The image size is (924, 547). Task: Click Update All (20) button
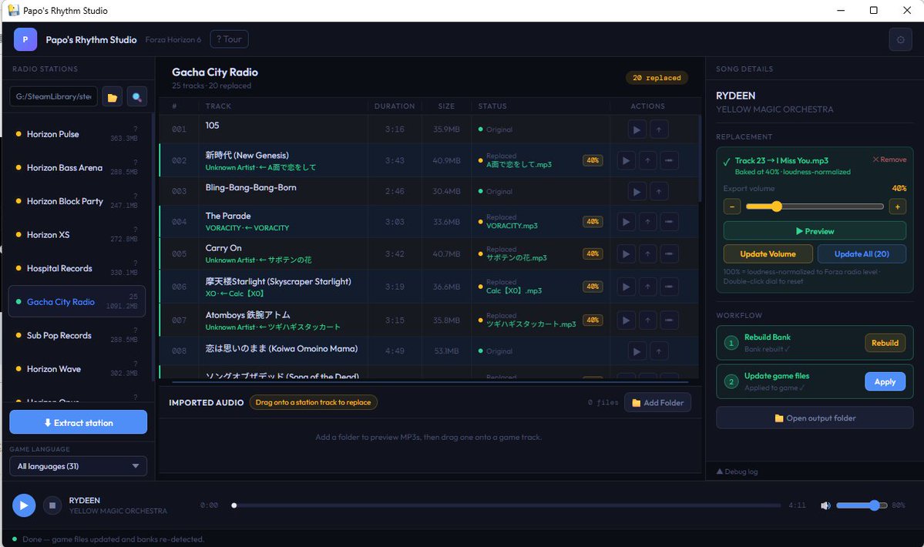[x=862, y=253]
